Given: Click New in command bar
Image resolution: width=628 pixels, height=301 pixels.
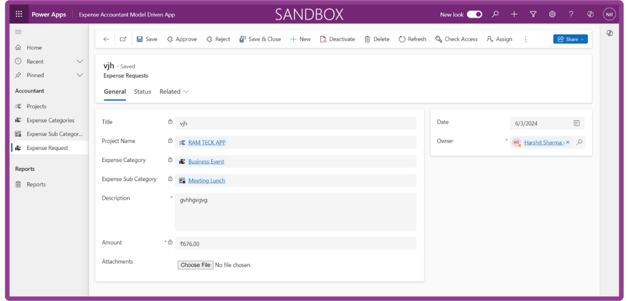Looking at the screenshot, I should pos(301,39).
